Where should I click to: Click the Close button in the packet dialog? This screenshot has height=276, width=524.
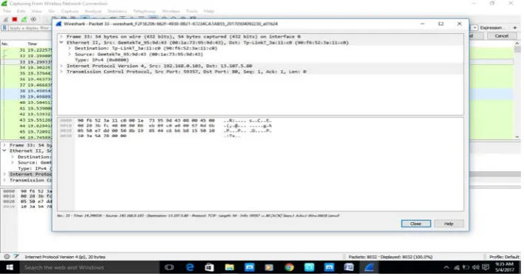(x=415, y=224)
